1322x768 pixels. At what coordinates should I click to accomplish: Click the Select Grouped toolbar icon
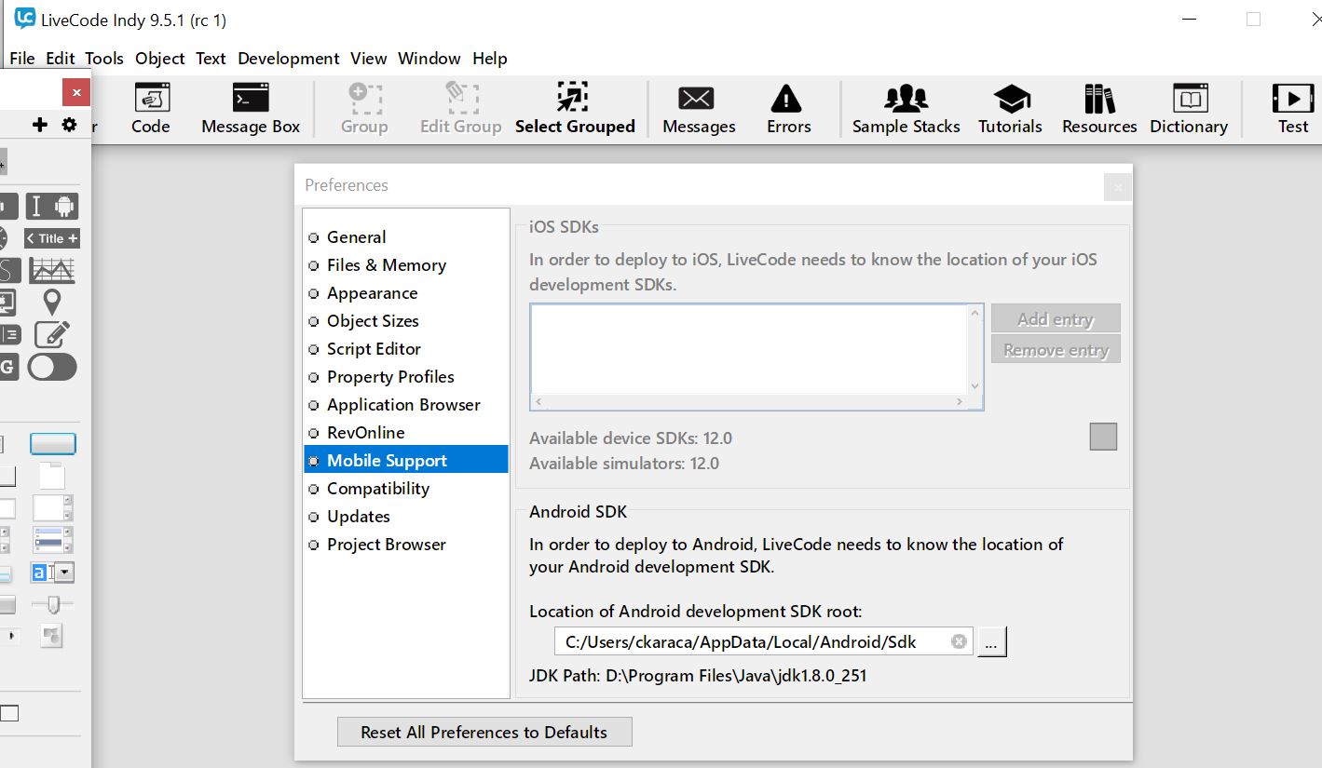point(574,109)
